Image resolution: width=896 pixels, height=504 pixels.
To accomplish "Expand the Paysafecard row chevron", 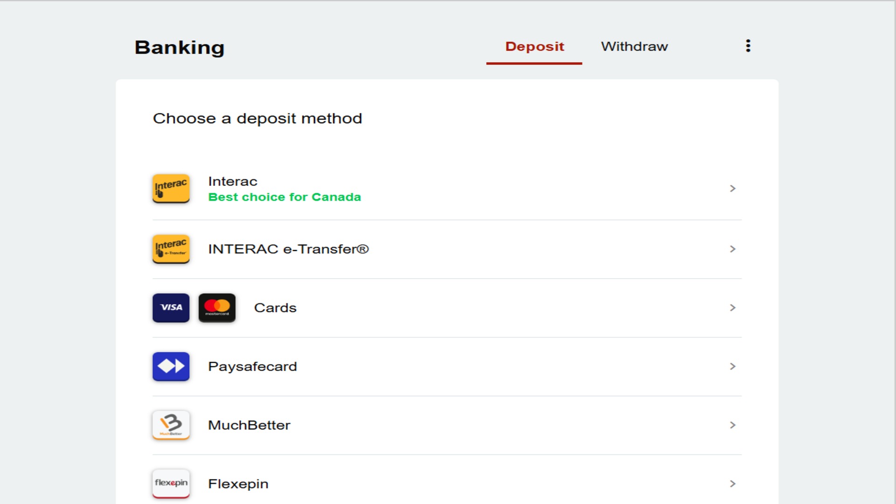I will 733,367.
